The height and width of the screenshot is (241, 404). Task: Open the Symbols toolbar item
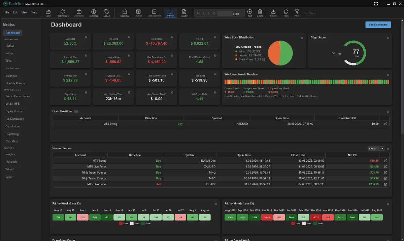[94, 13]
